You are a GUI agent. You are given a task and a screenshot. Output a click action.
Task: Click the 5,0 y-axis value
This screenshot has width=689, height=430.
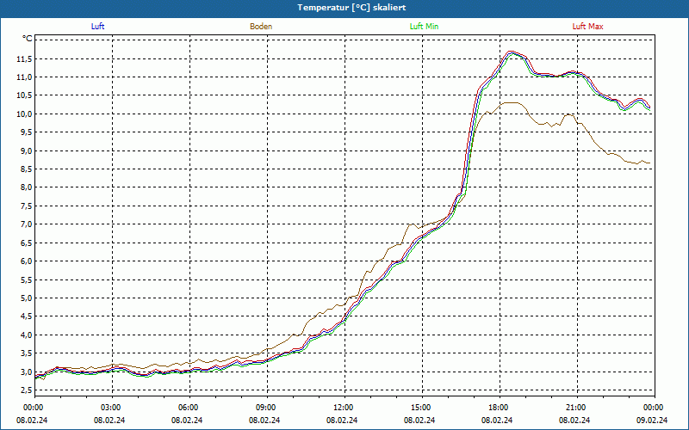(x=26, y=298)
